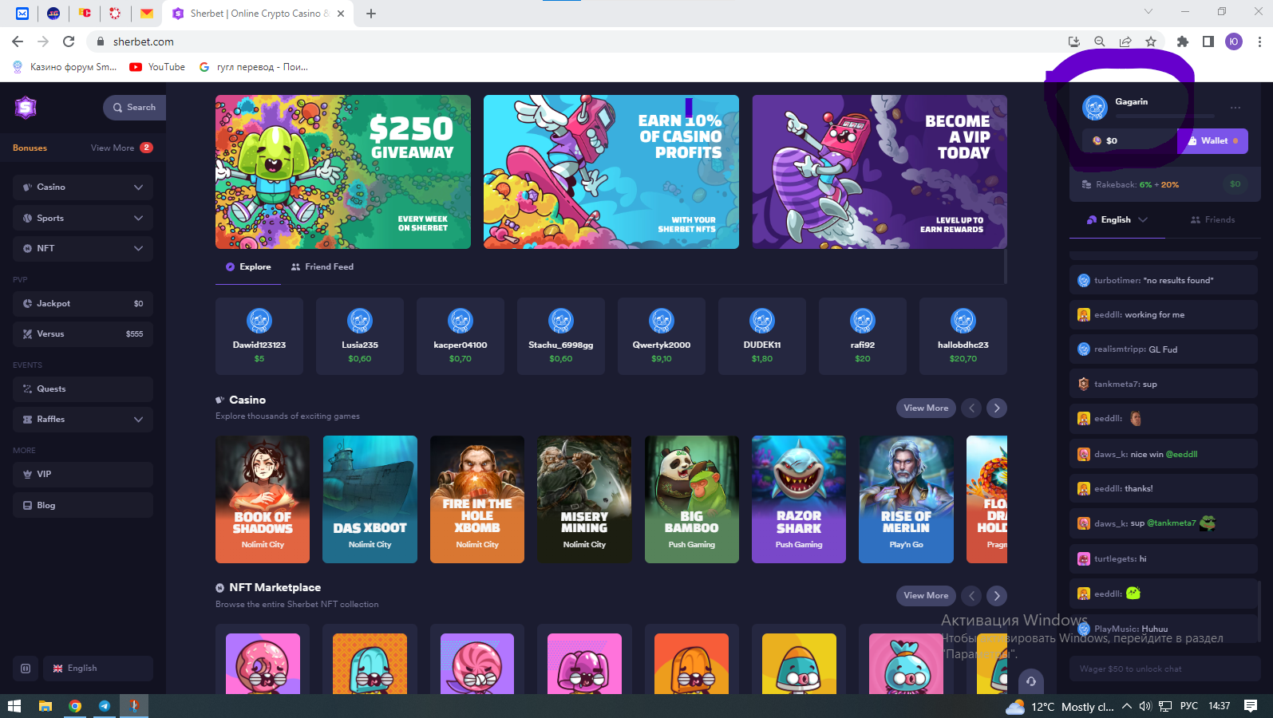
Task: Click Qwertyk2000 user avatar
Action: click(x=662, y=321)
